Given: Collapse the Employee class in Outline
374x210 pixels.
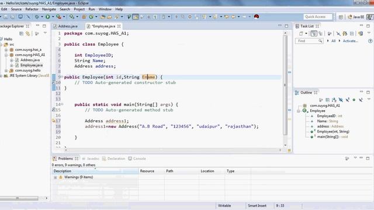Looking at the screenshot, I should tap(299, 111).
